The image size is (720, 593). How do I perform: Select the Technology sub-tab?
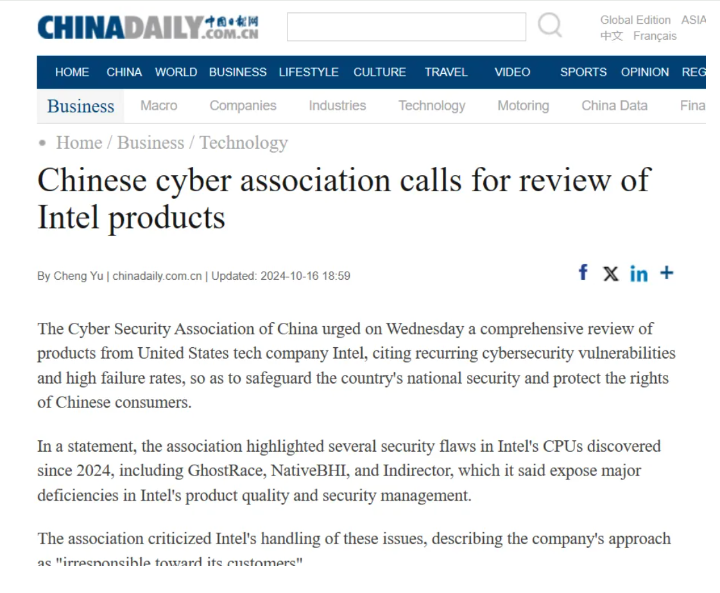tap(432, 106)
